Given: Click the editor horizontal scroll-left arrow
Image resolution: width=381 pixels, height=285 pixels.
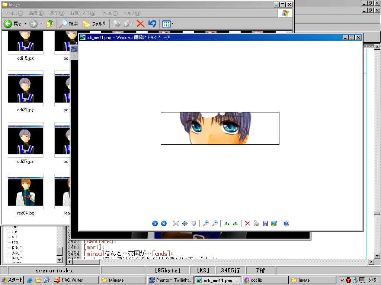Looking at the screenshot, I should pyautogui.click(x=70, y=262).
